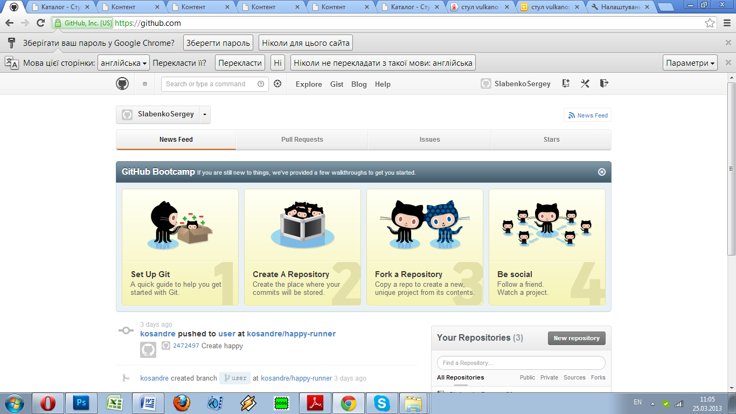Screen dimensions: 736x414
Task: Click the News Feed RSS button
Action: coord(587,115)
